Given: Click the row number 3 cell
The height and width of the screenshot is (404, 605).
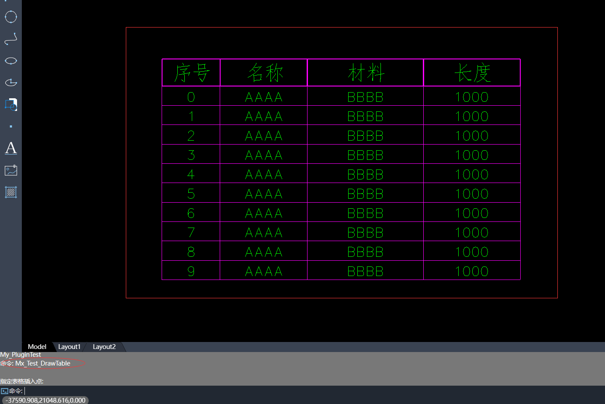Looking at the screenshot, I should pos(191,155).
